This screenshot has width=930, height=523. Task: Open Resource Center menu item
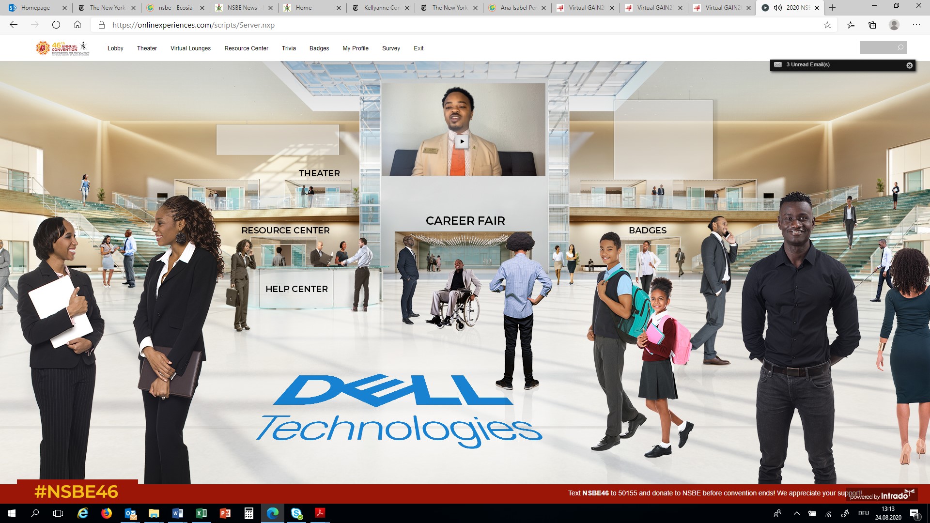pyautogui.click(x=246, y=48)
